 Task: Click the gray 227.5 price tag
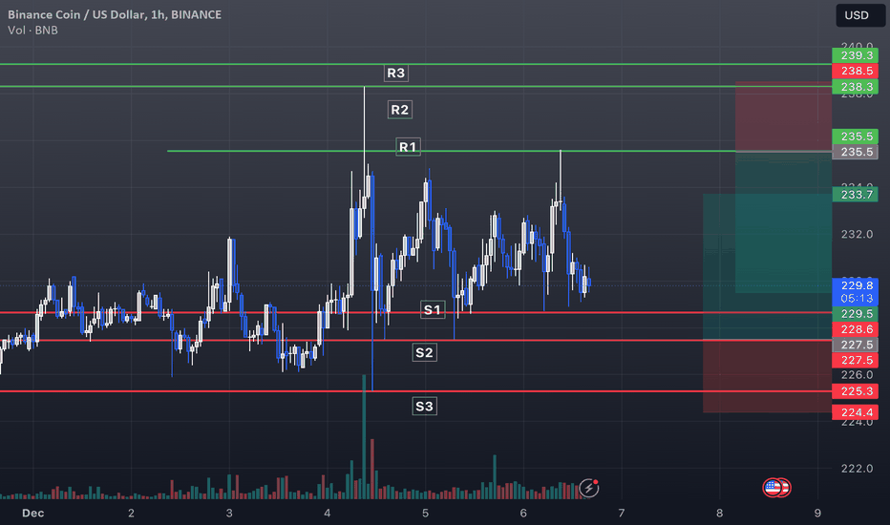pos(855,345)
